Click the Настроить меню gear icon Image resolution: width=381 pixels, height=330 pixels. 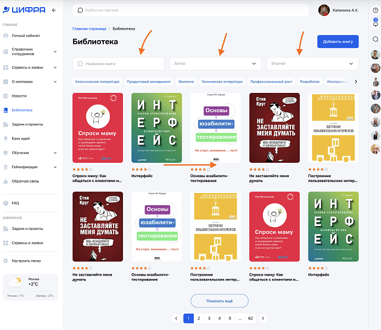(x=5, y=261)
